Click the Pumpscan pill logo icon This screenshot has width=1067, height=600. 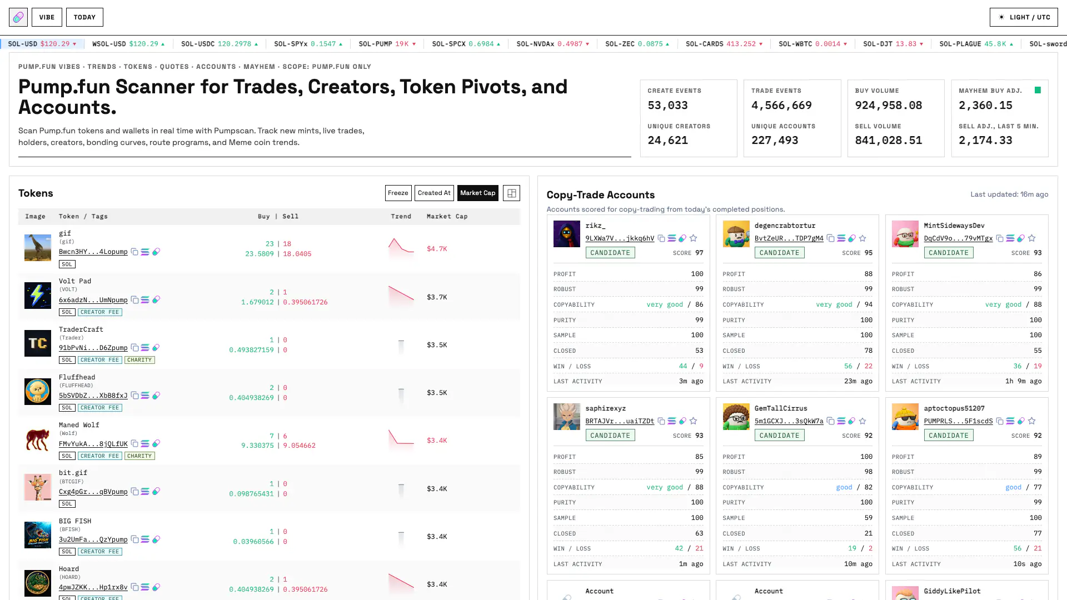(18, 17)
